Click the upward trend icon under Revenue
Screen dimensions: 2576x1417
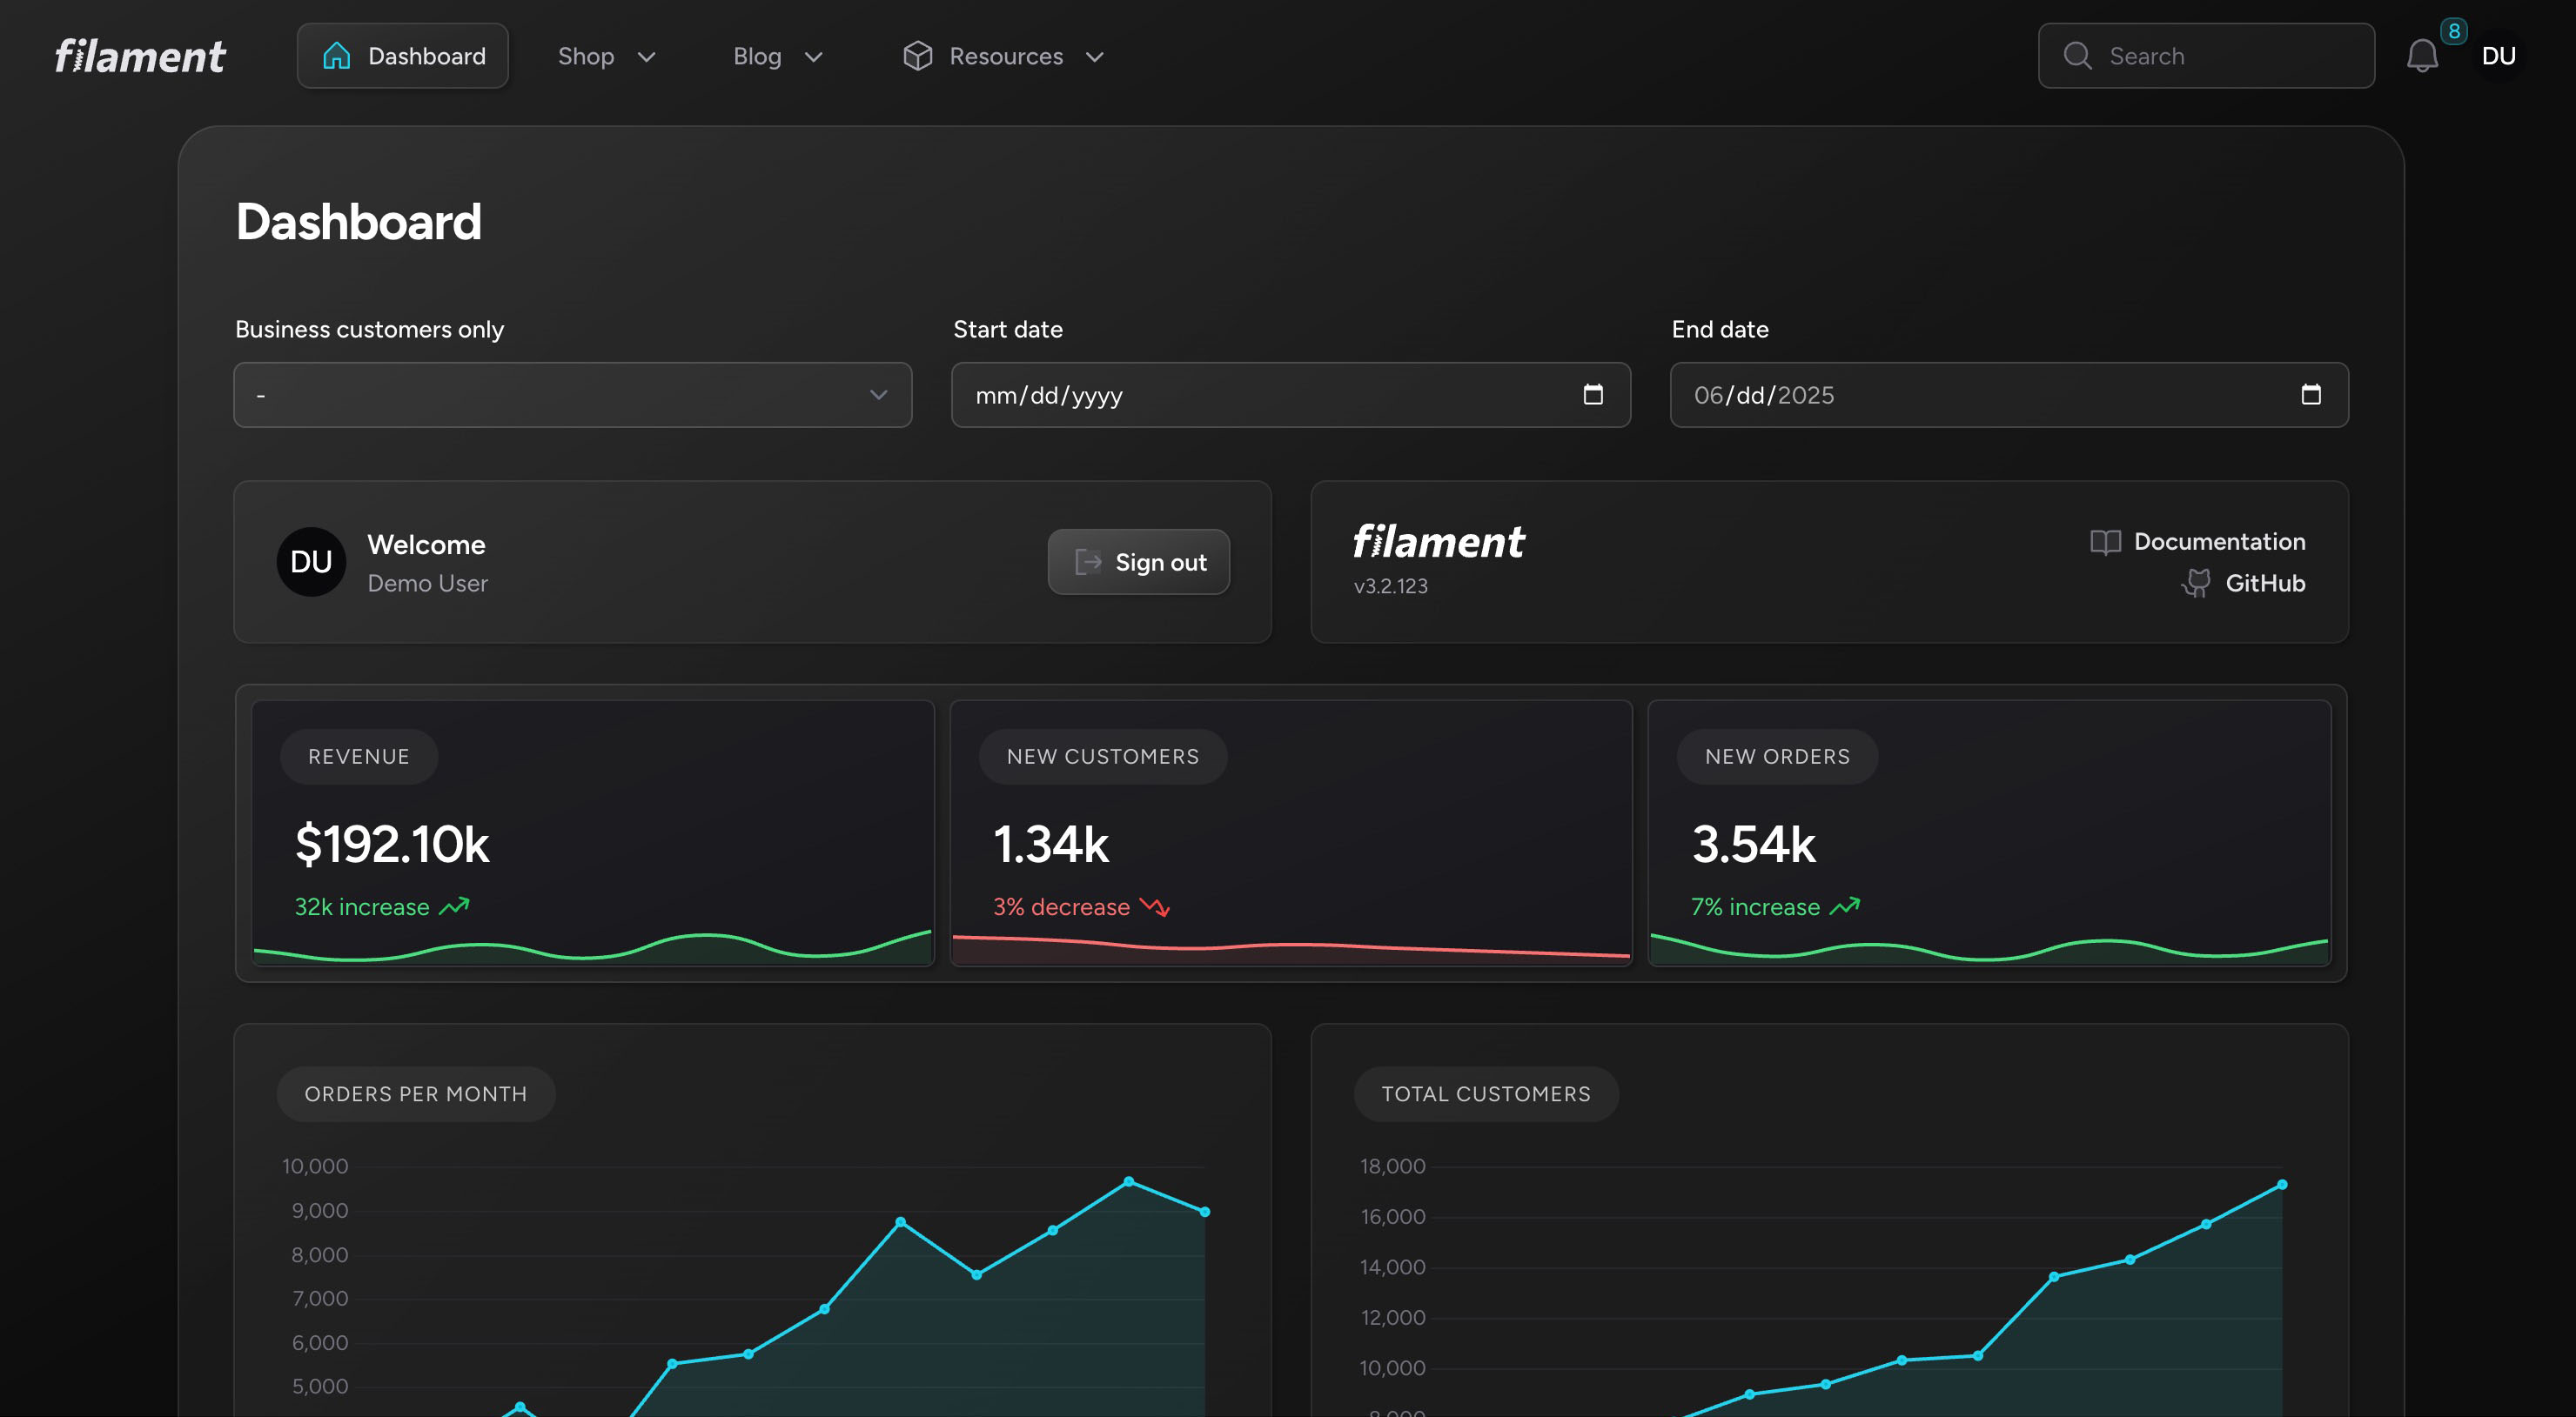(x=454, y=906)
